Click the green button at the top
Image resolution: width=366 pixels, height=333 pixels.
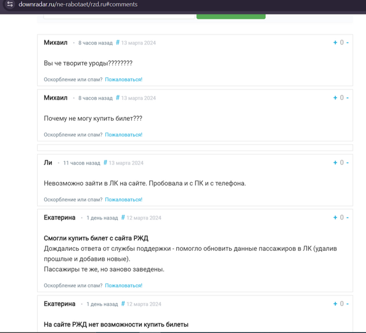pyautogui.click(x=231, y=16)
